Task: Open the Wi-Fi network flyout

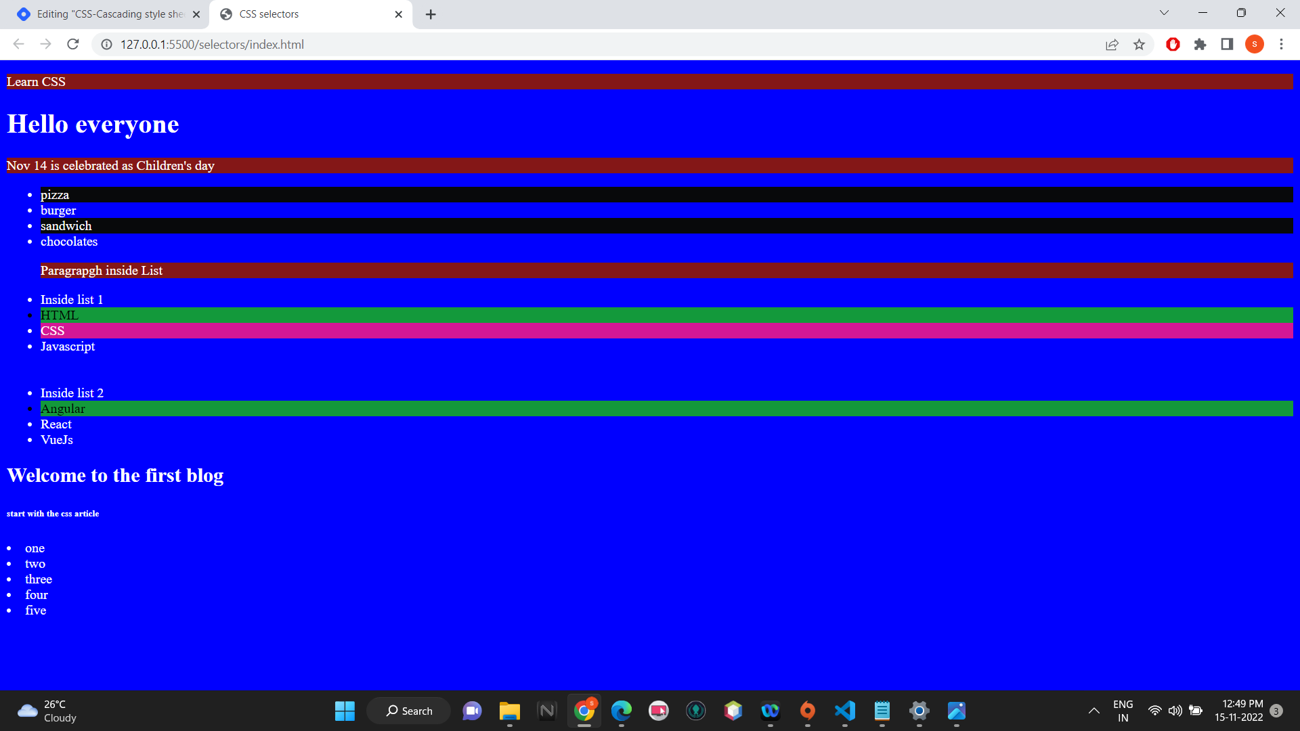Action: pyautogui.click(x=1154, y=711)
